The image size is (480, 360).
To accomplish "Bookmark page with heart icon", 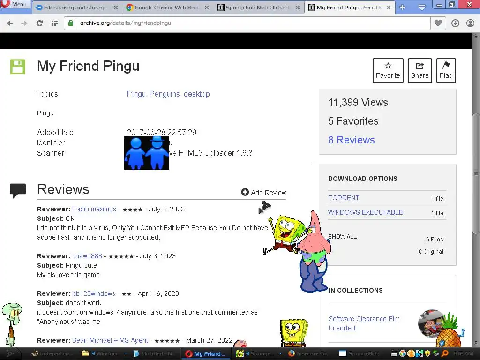I will click(438, 23).
